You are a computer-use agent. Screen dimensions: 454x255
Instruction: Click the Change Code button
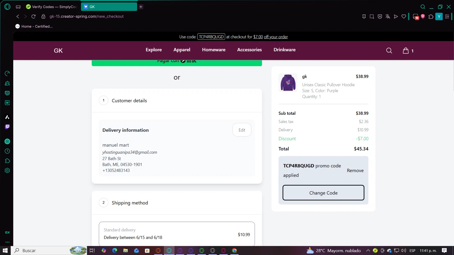tap(323, 193)
